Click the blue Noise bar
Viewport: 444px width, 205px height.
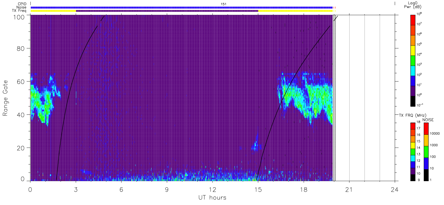click(182, 7)
